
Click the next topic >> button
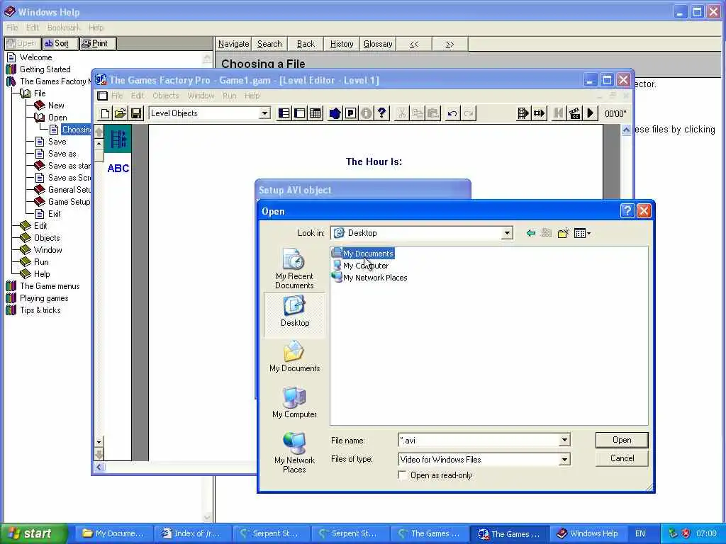pyautogui.click(x=449, y=44)
